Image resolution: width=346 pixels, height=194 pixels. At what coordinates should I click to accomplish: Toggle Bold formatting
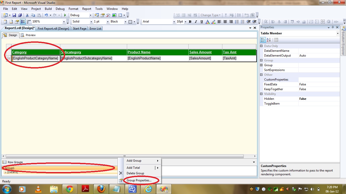[190, 22]
